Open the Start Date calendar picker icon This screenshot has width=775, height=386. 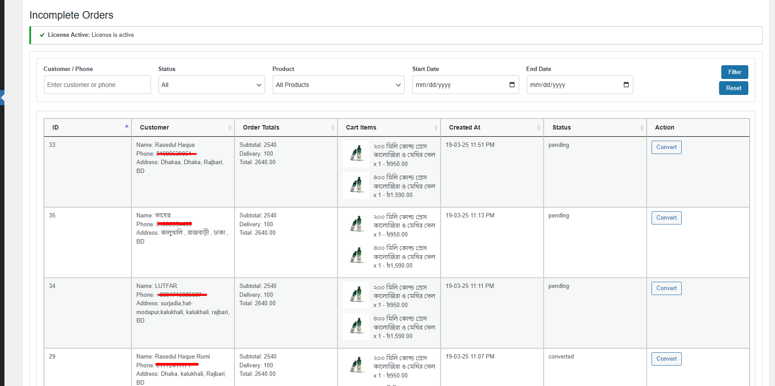pos(512,85)
